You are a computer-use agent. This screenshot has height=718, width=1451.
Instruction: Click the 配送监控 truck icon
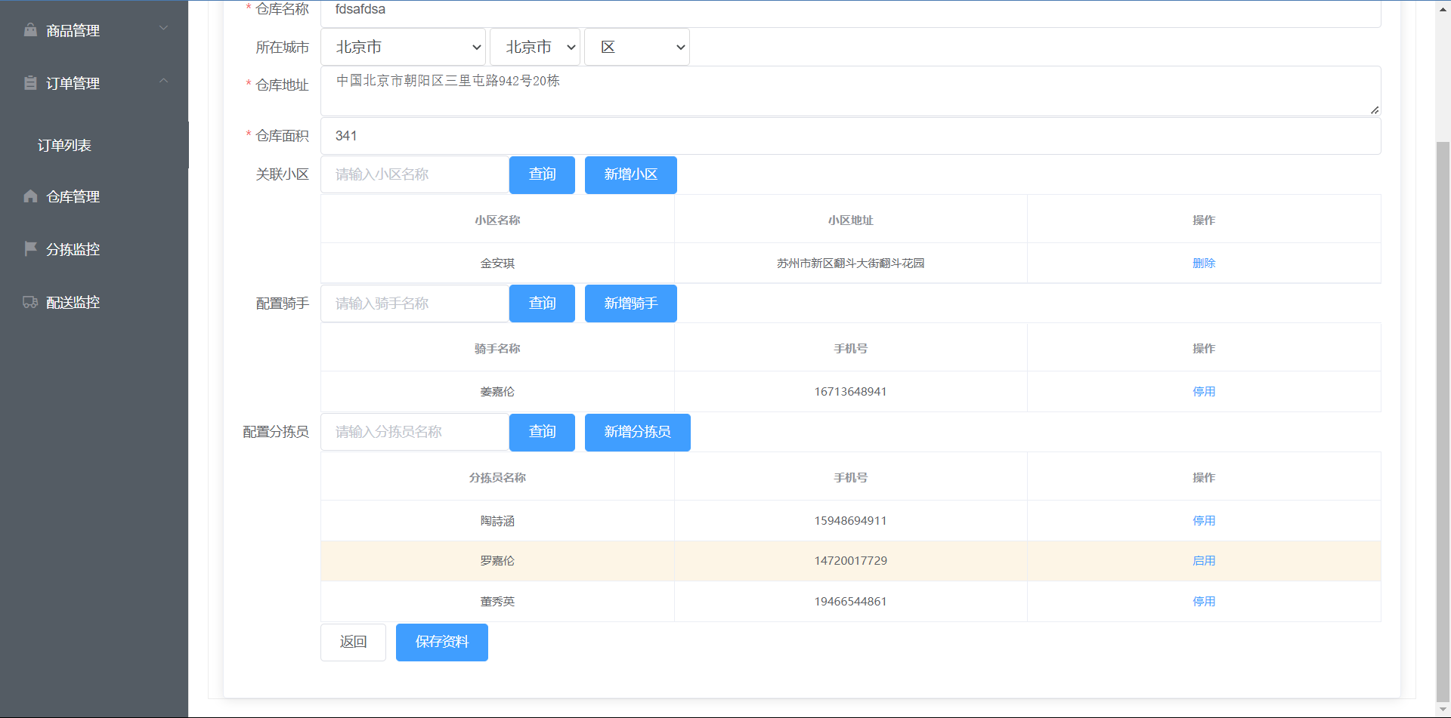point(30,302)
